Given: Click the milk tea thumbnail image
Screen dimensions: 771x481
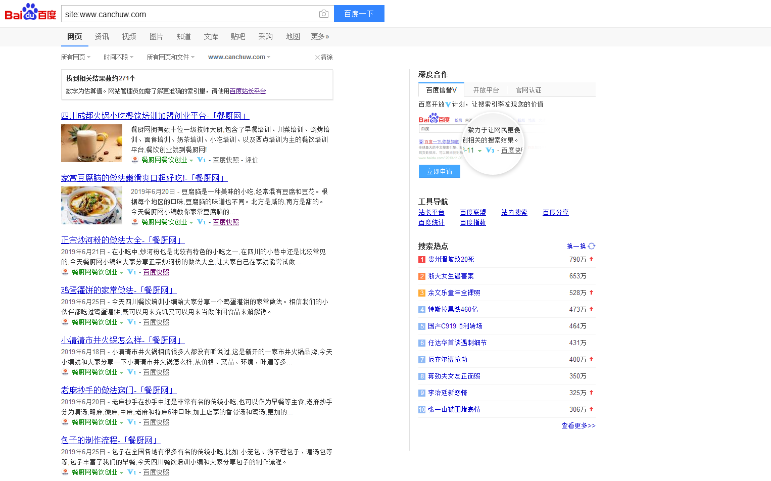Looking at the screenshot, I should [x=91, y=143].
